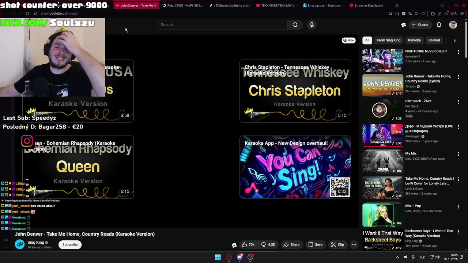
Task: Open the OBS icon in taskbar
Action: coord(250,257)
